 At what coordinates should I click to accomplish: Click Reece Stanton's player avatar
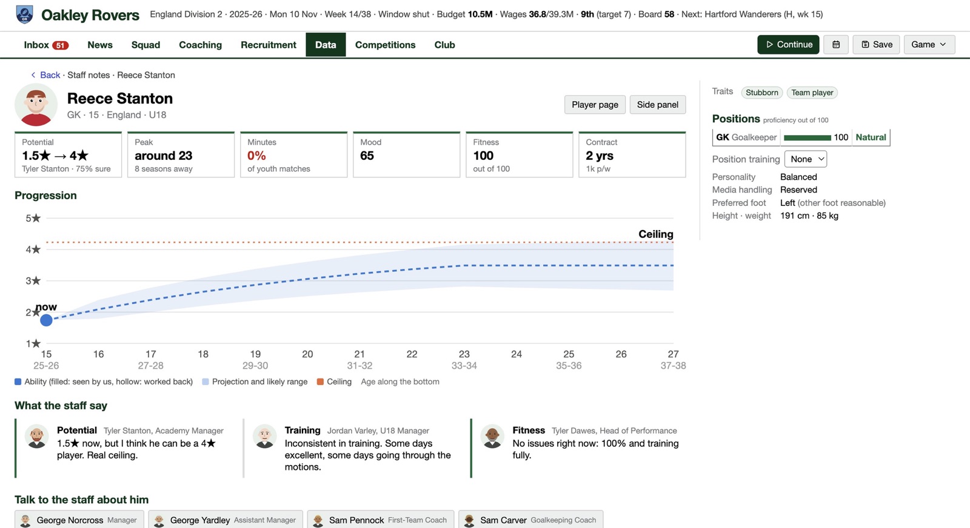click(x=36, y=105)
